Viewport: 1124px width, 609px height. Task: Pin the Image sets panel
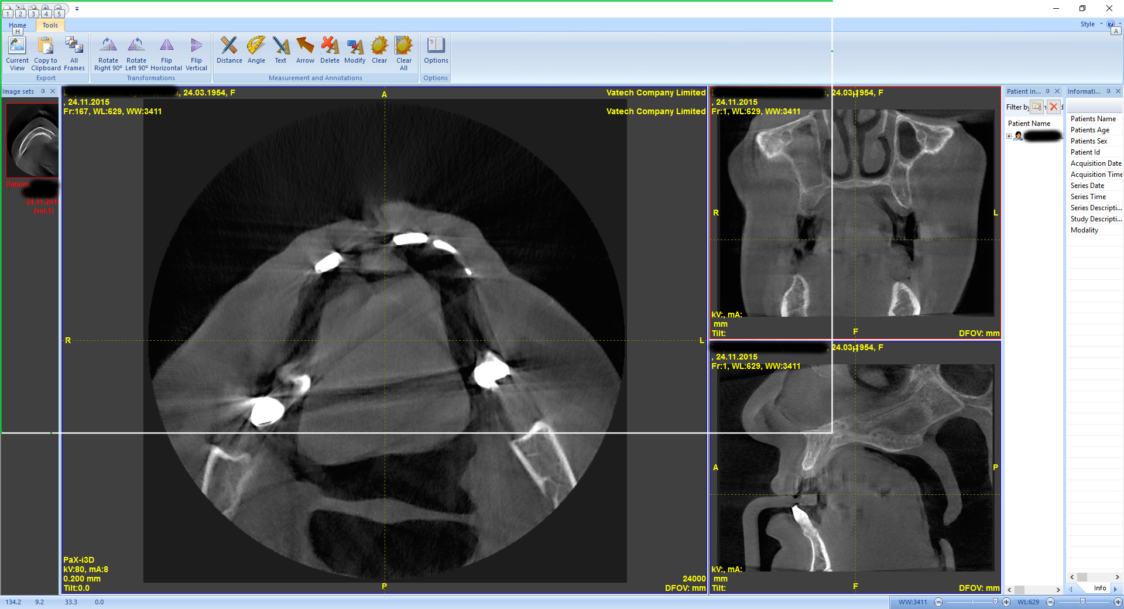[x=43, y=91]
